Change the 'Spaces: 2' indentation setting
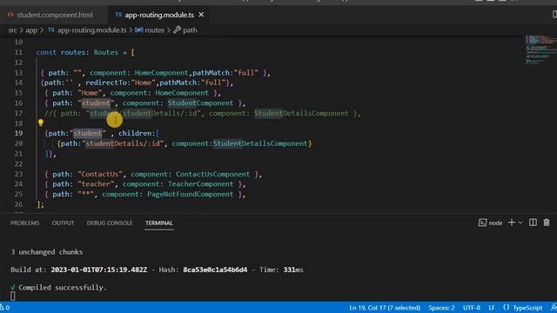Image resolution: width=557 pixels, height=313 pixels. (441, 308)
